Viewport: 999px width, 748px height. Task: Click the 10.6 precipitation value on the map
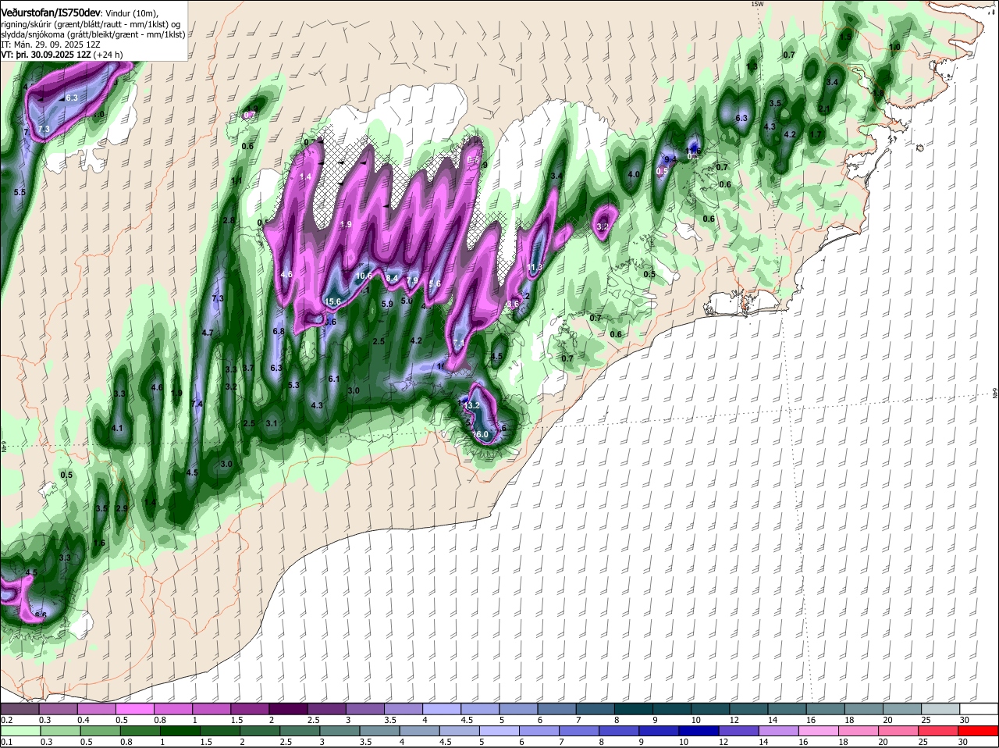[x=364, y=275]
